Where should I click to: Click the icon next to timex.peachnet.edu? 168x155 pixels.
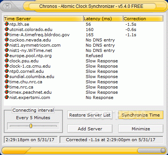click(6, 92)
